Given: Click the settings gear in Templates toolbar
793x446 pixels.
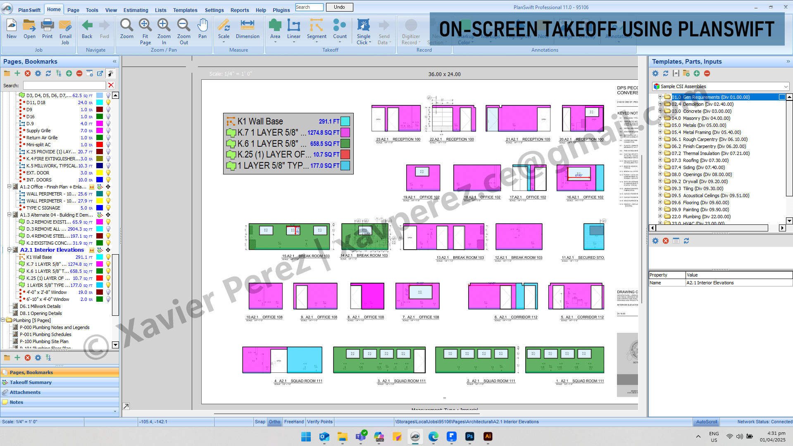Looking at the screenshot, I should (655, 73).
